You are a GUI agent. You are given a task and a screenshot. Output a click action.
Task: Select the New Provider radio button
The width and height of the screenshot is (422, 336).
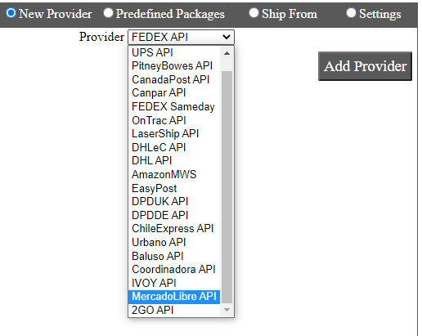pyautogui.click(x=11, y=13)
